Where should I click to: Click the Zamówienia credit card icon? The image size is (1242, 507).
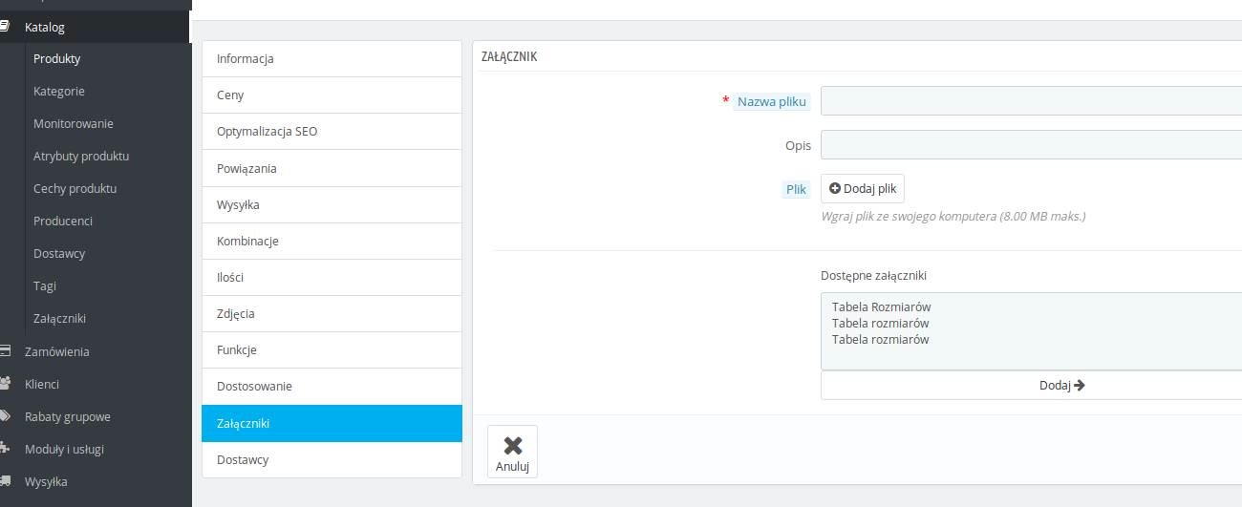tap(4, 351)
